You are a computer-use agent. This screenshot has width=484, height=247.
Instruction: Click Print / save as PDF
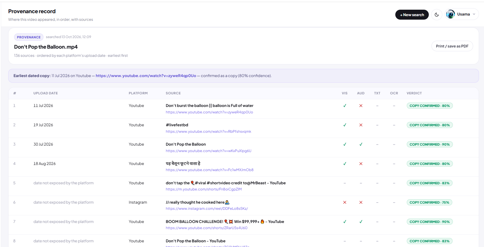(x=452, y=46)
